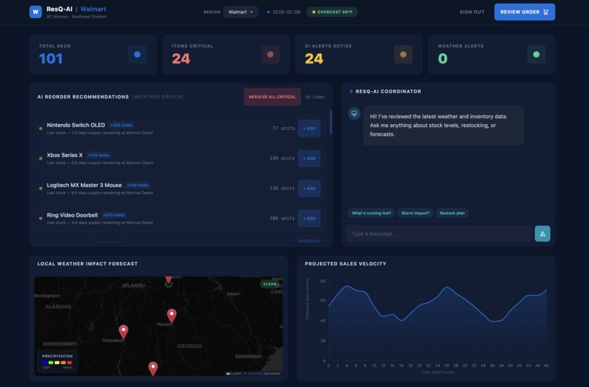
Task: Click the Total SKUs value 101
Action: point(50,58)
